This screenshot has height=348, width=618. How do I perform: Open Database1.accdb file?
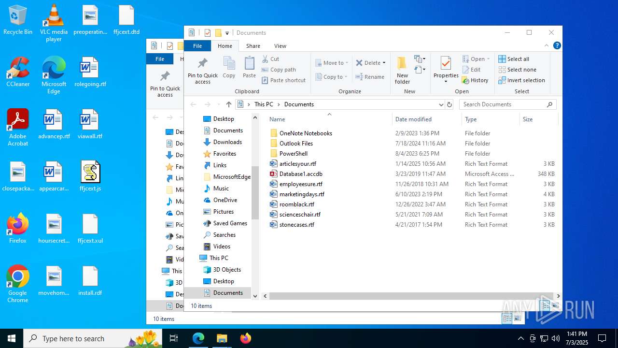[x=301, y=174]
